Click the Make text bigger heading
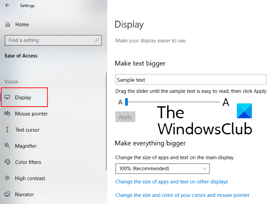Viewport: 270px width, 204px height. coord(140,64)
